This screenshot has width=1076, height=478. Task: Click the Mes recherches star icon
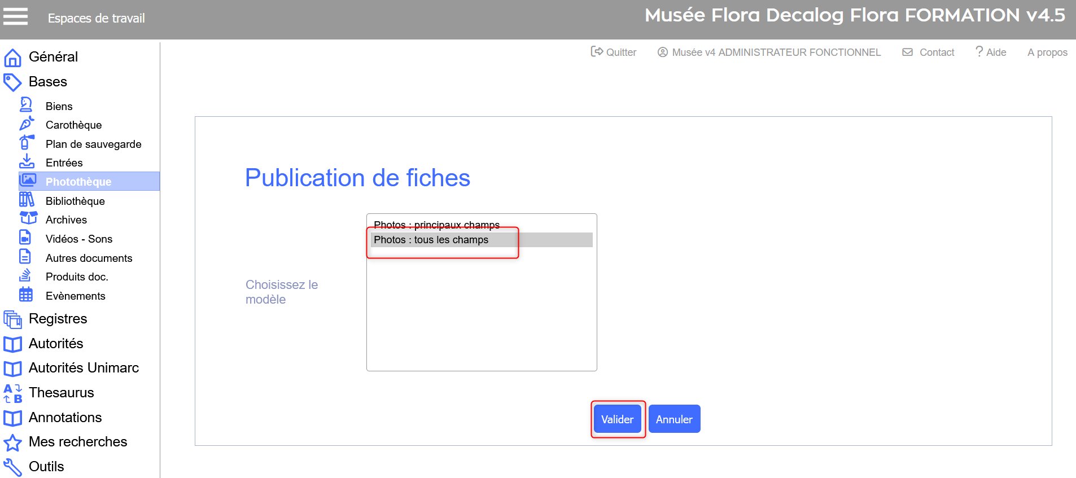click(12, 442)
